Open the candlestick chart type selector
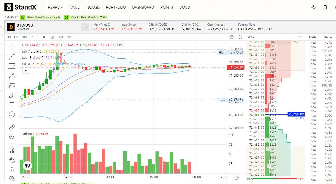Image resolution: width=336 pixels, height=184 pixels. pos(44,37)
